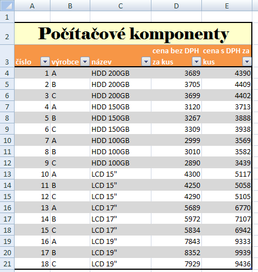This screenshot has height=272, width=258.
Task: Select the LCD 15" cell in row 13
Action: pos(121,174)
